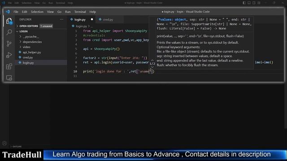Open the Source Control view

(x=9, y=44)
